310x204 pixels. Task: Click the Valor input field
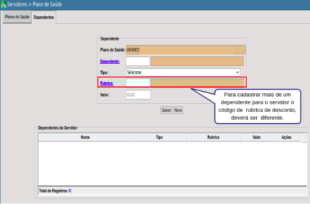138,95
